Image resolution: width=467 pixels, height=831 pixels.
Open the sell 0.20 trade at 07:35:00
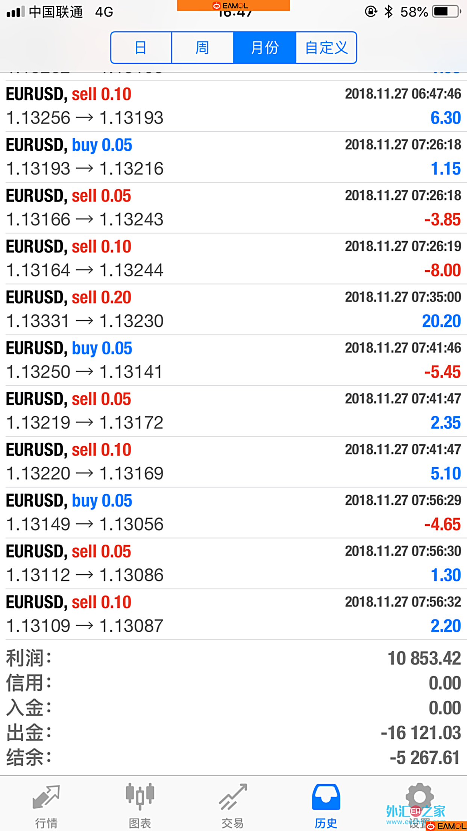[x=233, y=309]
